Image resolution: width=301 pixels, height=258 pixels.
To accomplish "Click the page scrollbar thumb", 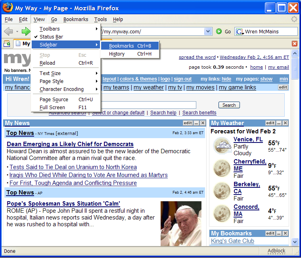I will tap(295, 68).
